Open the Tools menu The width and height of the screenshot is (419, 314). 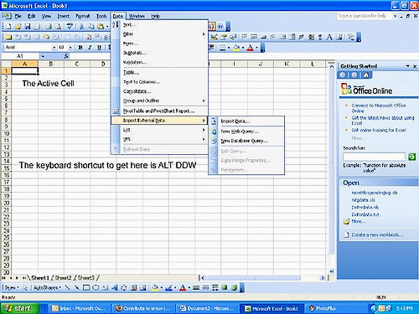101,16
